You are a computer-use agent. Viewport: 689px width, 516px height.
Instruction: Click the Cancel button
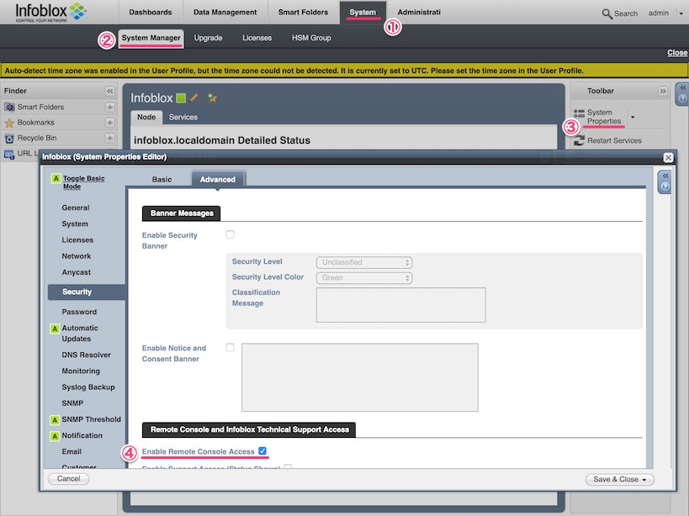click(68, 479)
